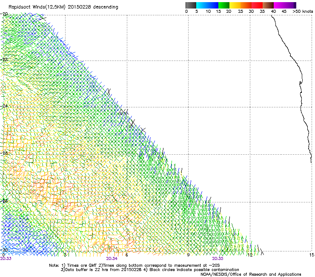Click the plot title 'Rapidsact Winds(12.5KM) 20150228 descending'
The height and width of the screenshot is (277, 315).
coord(63,7)
